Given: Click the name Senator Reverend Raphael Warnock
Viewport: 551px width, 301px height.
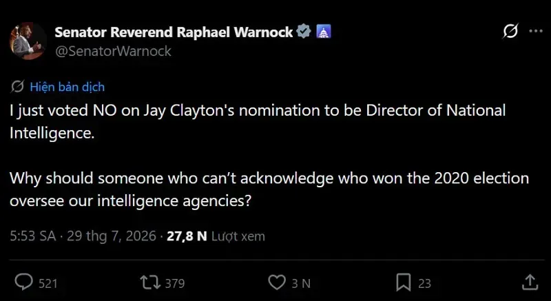Looking at the screenshot, I should click(x=174, y=32).
